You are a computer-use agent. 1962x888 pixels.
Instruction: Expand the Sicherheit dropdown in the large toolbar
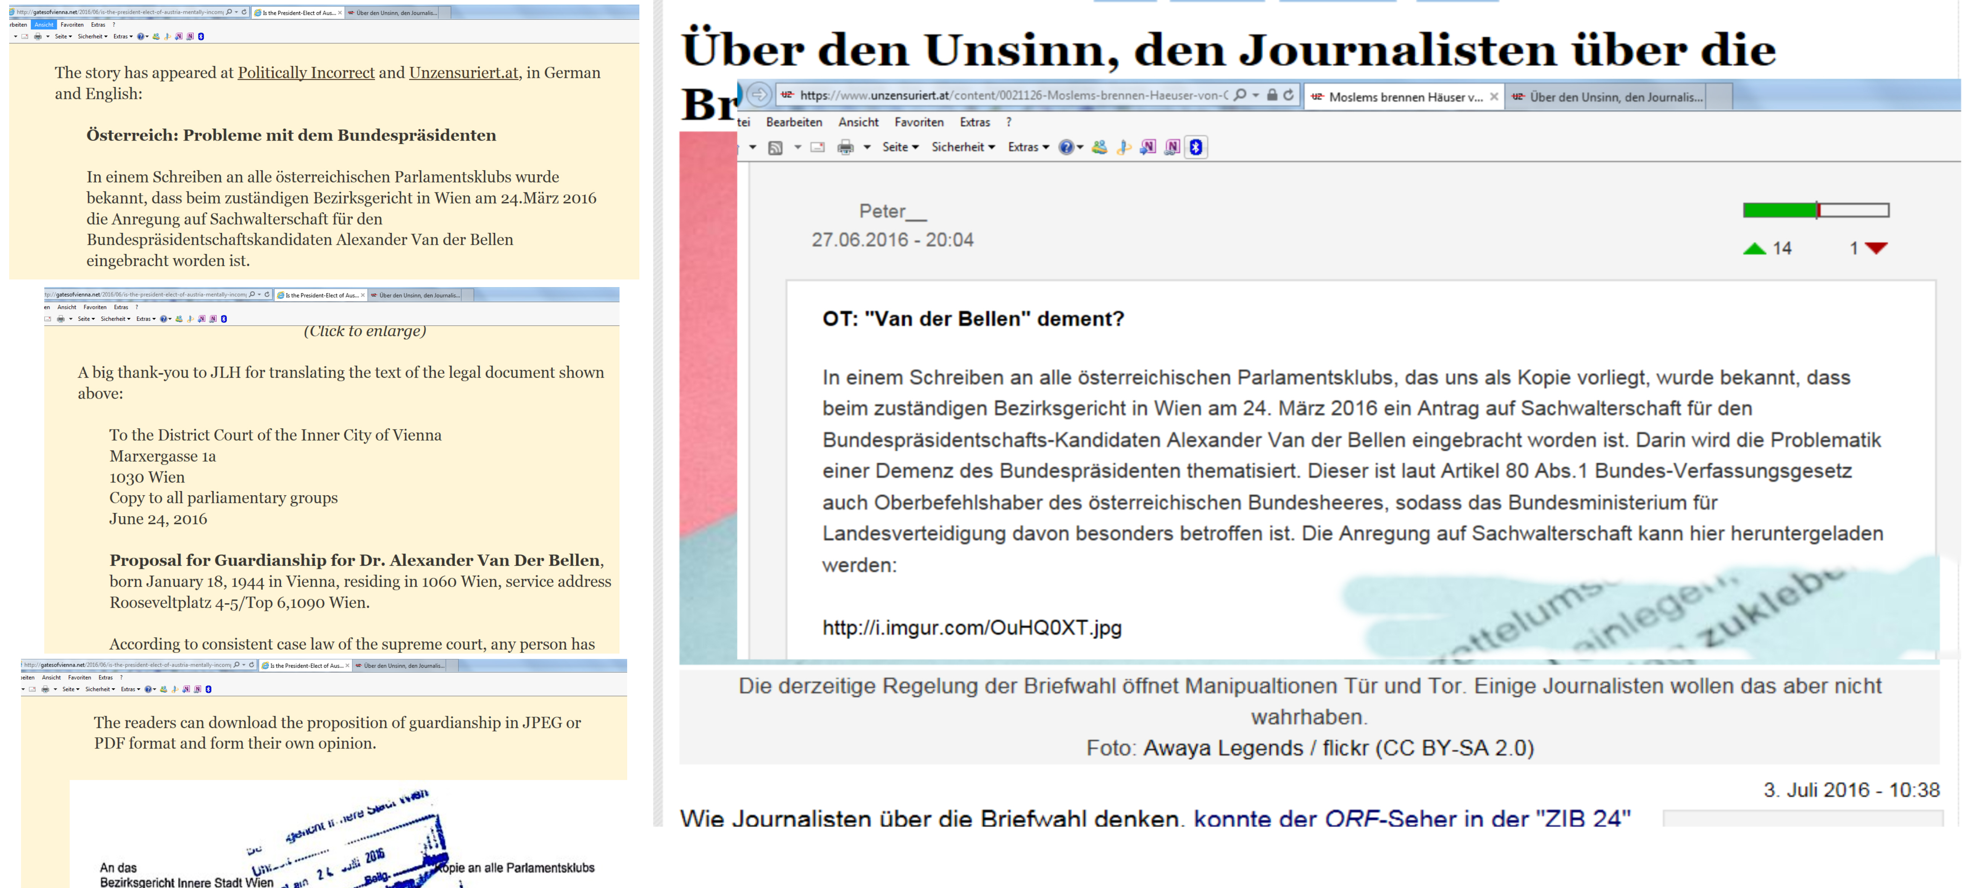click(963, 147)
